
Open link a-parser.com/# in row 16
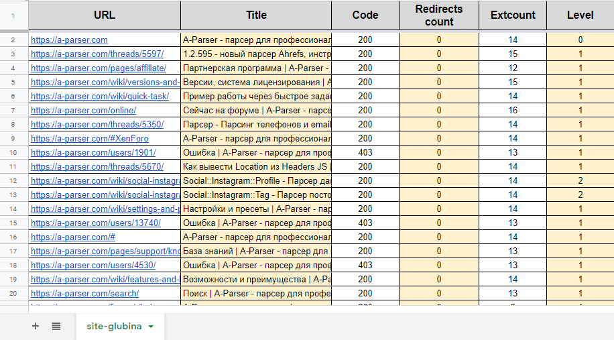[73, 237]
